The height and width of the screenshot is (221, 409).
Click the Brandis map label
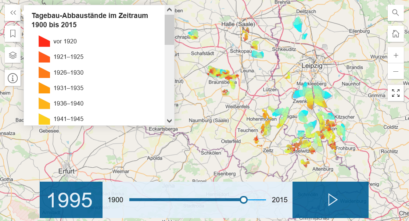click(355, 67)
